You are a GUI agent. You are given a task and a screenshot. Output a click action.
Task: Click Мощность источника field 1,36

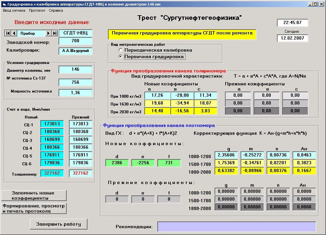click(x=75, y=93)
